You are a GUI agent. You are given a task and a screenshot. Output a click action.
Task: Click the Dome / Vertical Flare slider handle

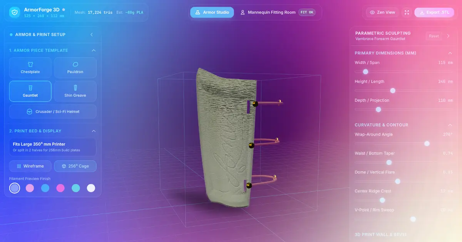398,181
